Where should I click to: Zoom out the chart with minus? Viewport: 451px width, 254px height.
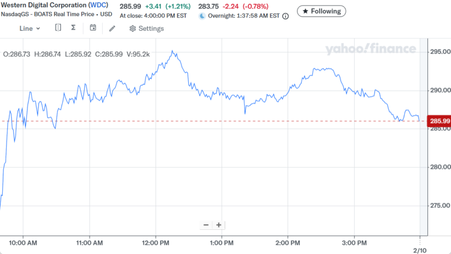[x=206, y=225]
